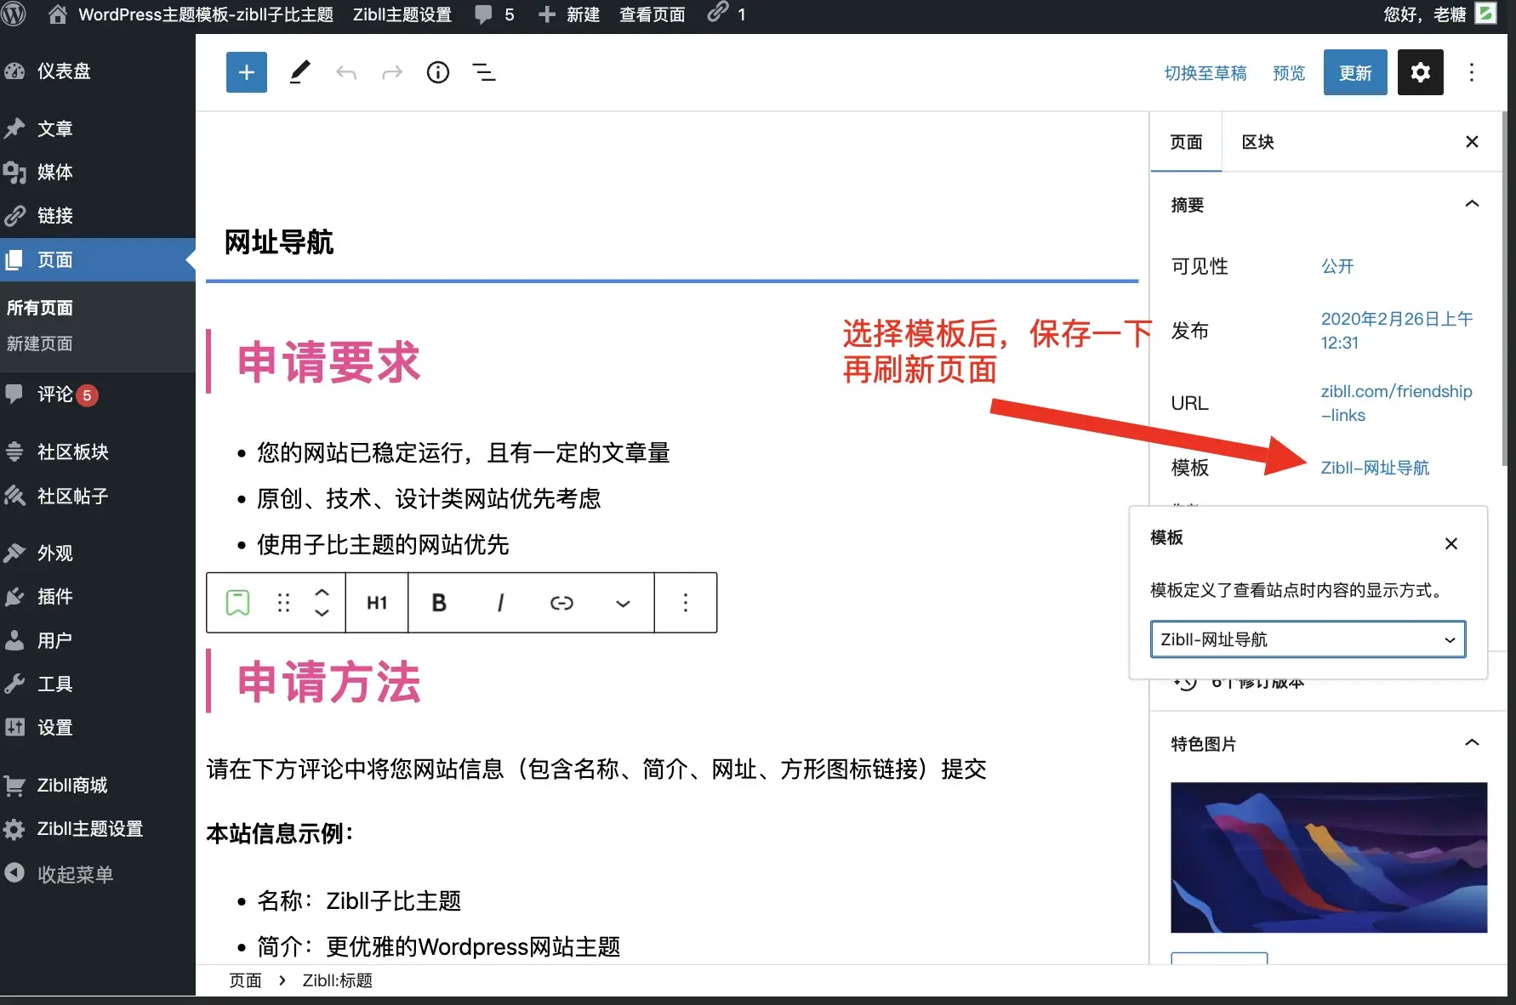Click the H1 heading level button

click(x=377, y=603)
